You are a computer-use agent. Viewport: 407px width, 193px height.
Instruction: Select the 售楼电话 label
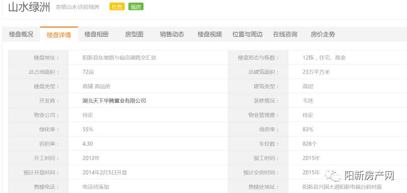(46, 186)
